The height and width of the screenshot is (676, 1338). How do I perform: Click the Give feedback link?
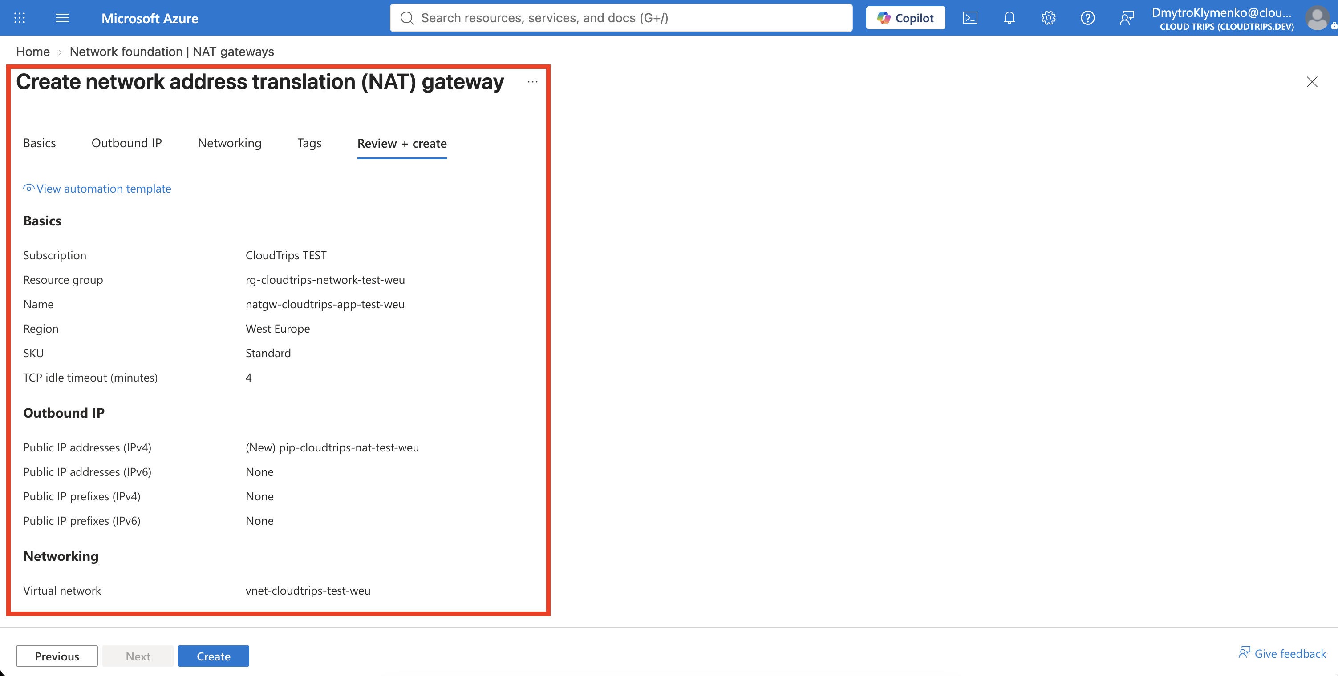(1282, 654)
